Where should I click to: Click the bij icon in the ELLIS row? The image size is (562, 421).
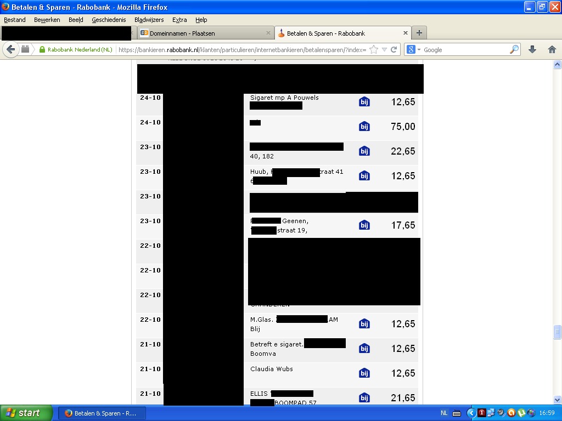pyautogui.click(x=364, y=398)
